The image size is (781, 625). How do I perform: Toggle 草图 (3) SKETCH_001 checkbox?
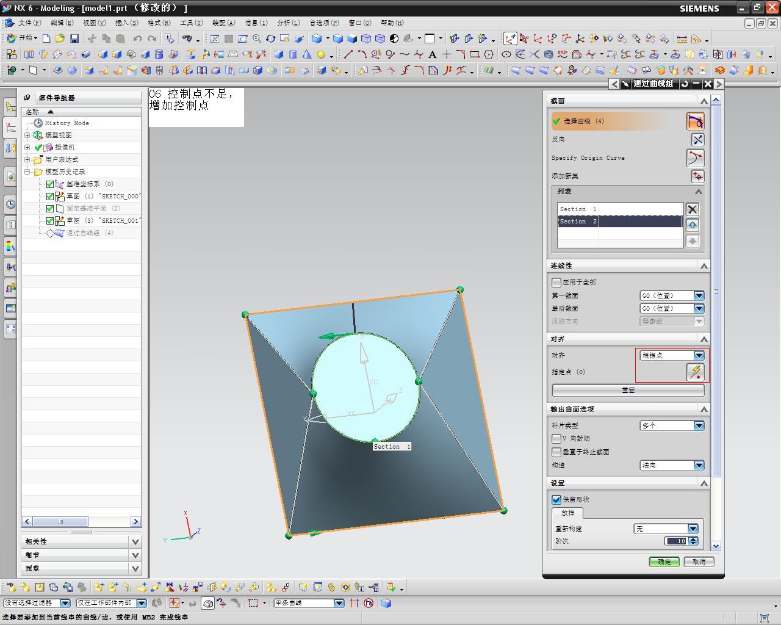[x=50, y=220]
